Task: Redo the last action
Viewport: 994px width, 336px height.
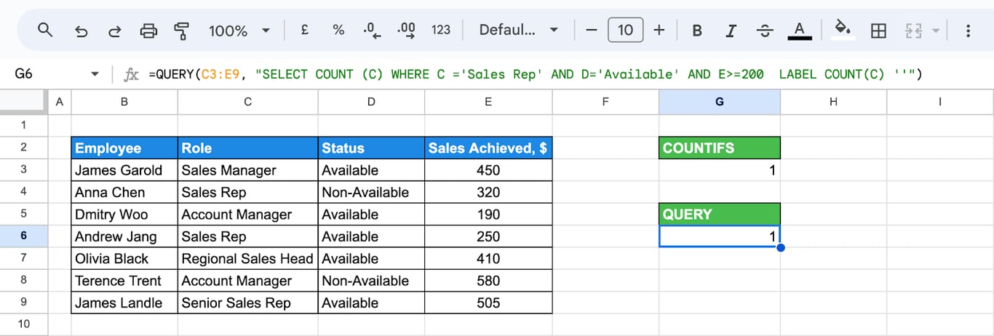Action: 114,31
